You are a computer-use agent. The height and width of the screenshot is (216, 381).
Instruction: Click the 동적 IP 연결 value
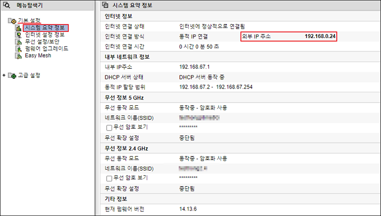(x=193, y=36)
